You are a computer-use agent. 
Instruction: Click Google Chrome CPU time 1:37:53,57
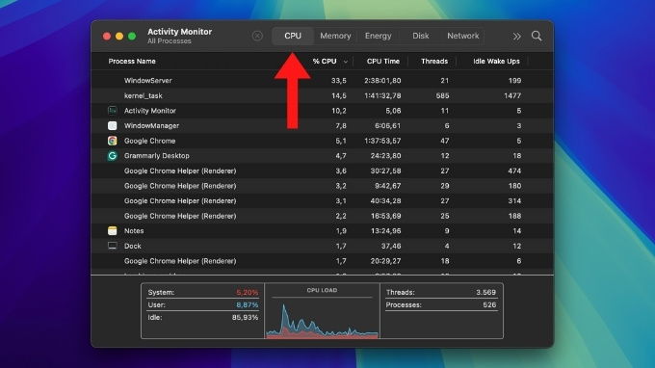point(382,141)
